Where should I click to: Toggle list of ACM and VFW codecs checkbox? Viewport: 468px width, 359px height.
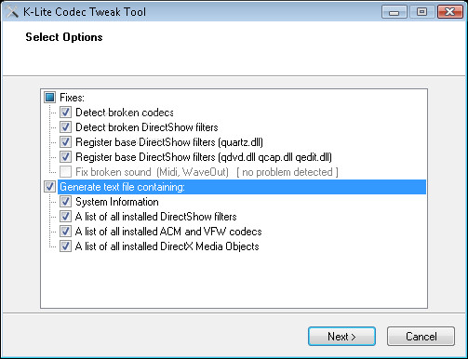(65, 232)
